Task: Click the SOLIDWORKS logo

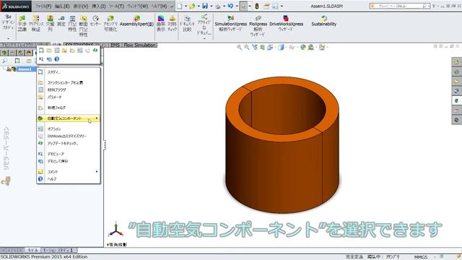Action: pyautogui.click(x=16, y=6)
